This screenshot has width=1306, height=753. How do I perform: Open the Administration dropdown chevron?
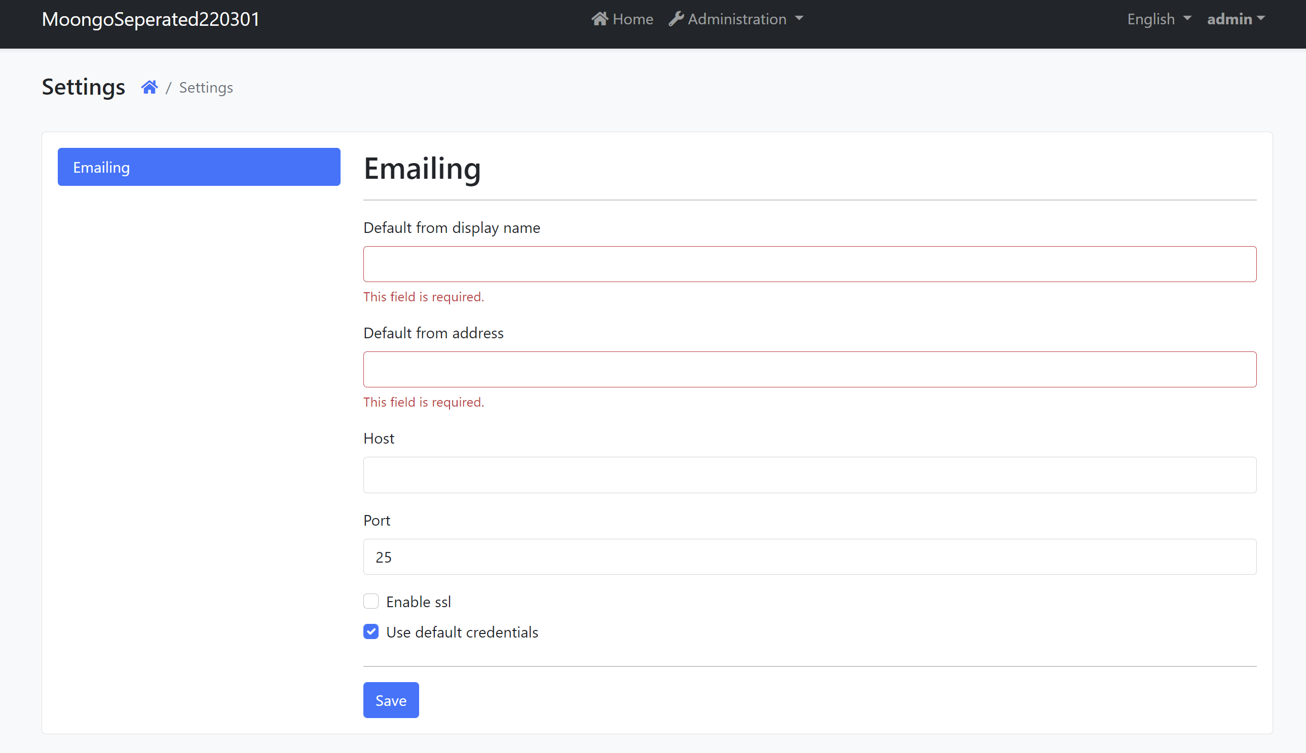pyautogui.click(x=799, y=19)
